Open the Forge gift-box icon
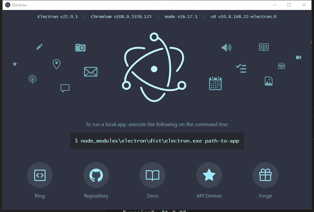Viewport: 314px width, 212px height. coord(265,175)
